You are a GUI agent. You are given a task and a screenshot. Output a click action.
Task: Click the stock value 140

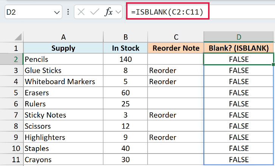point(126,59)
